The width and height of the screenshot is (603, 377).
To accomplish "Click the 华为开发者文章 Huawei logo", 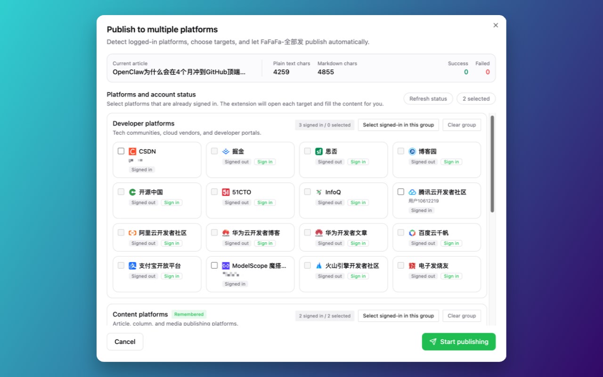I will click(x=319, y=233).
